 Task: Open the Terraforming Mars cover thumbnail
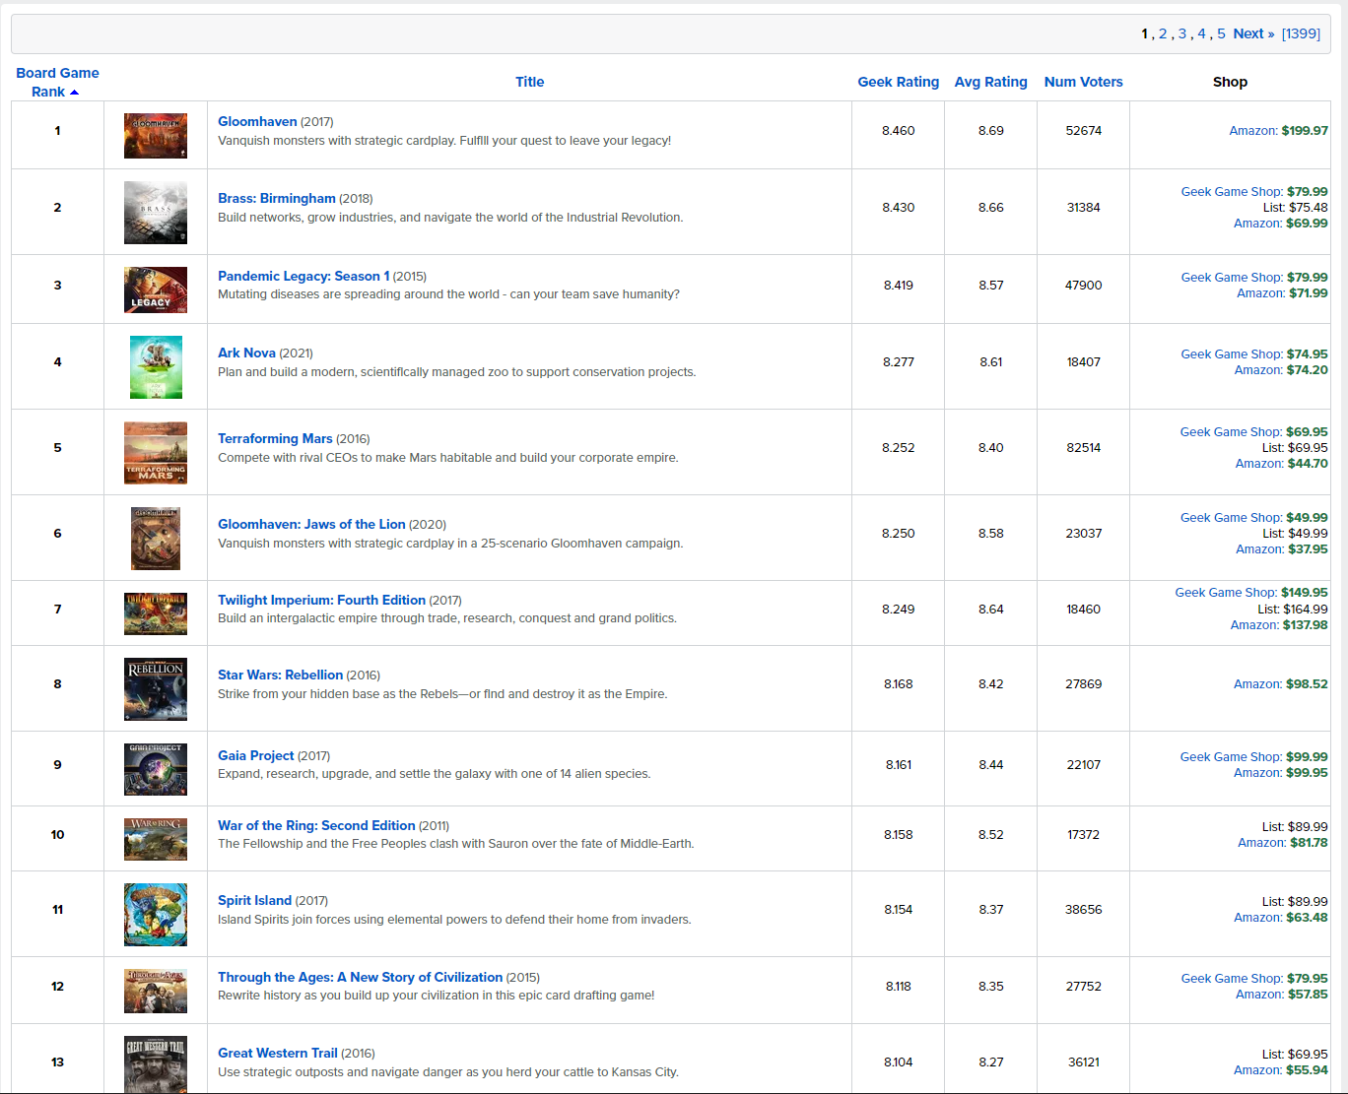[156, 453]
